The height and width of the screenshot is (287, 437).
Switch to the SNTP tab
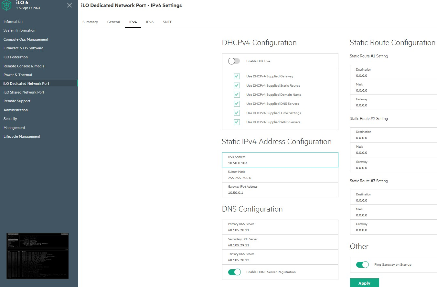pyautogui.click(x=167, y=22)
